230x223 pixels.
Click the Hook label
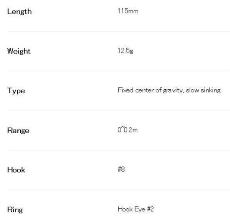16,170
